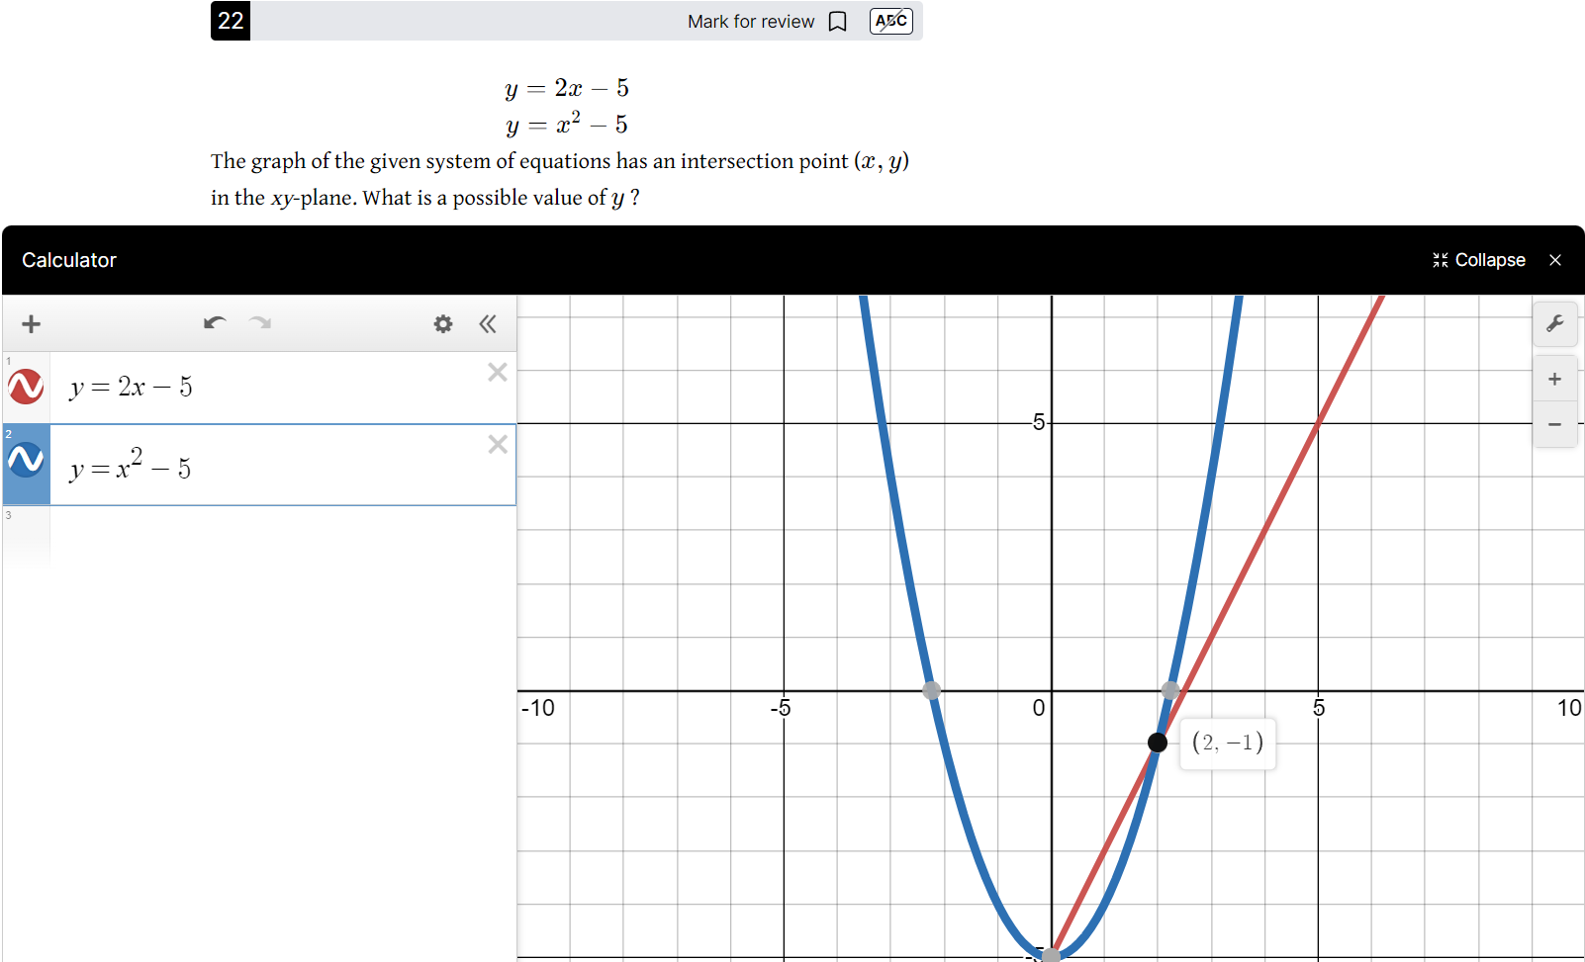Image resolution: width=1585 pixels, height=962 pixels.
Task: Collapse the expression list panel
Action: click(487, 323)
